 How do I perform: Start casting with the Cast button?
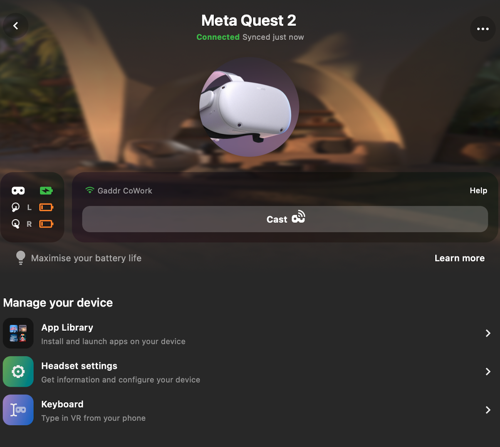[285, 219]
